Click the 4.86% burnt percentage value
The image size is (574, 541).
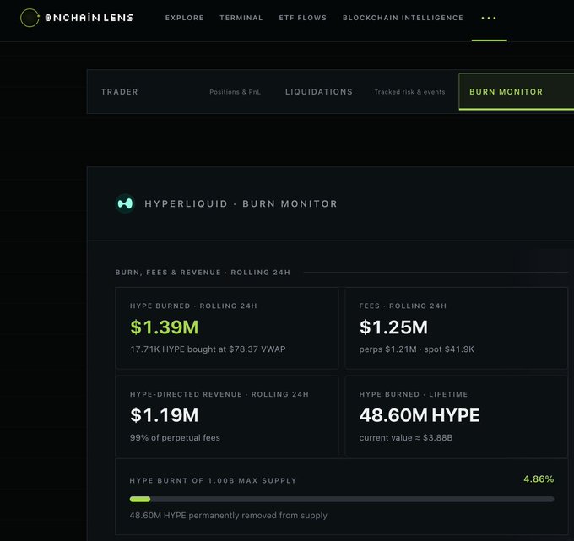539,479
